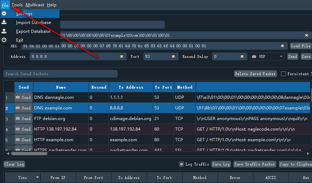Toggle the Log Traffic checkbox

[181, 164]
